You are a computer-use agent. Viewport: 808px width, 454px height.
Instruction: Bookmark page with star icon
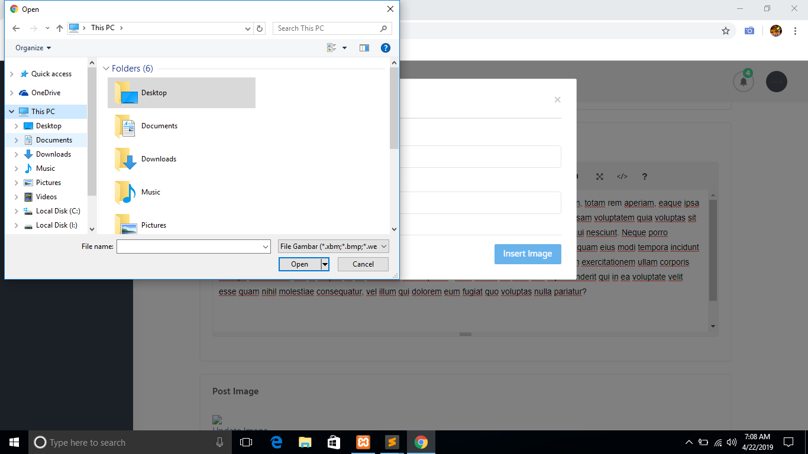click(x=726, y=31)
